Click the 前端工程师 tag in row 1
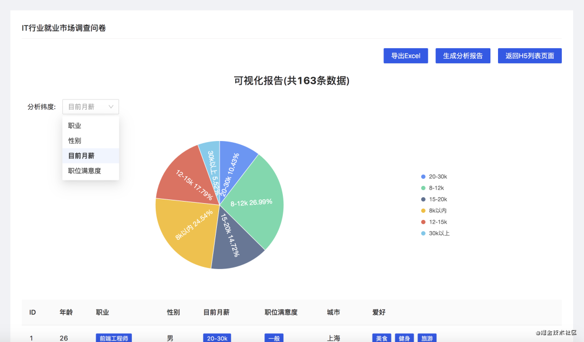Screen dimensions: 584x342 click(114, 338)
